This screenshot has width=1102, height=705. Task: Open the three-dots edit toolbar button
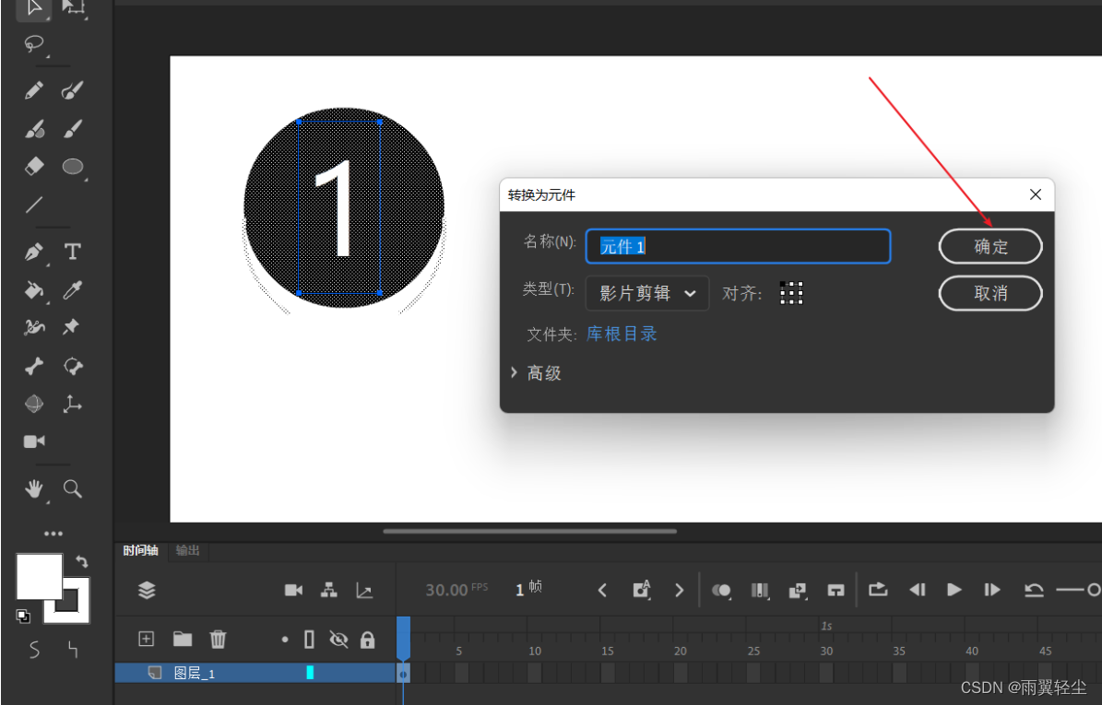[x=53, y=534]
